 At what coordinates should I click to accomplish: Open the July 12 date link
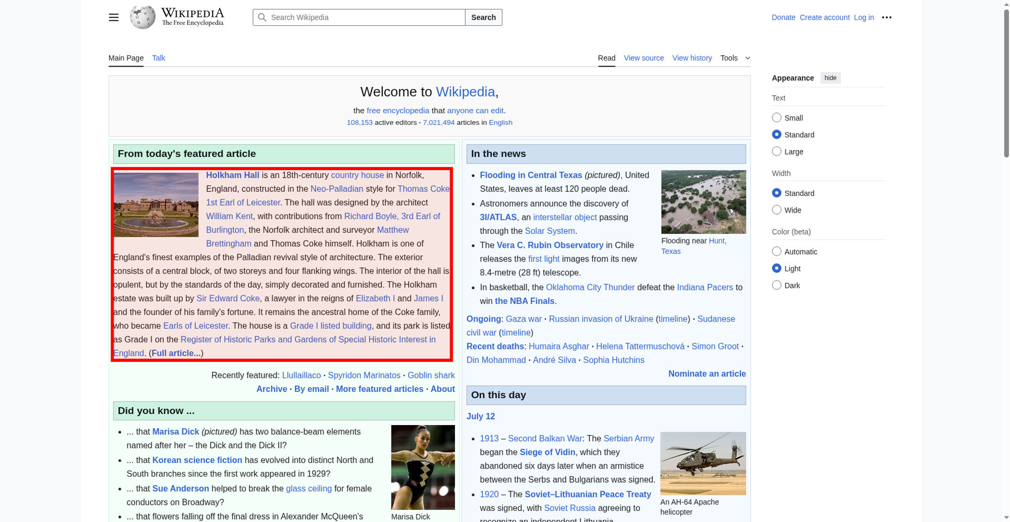(481, 416)
